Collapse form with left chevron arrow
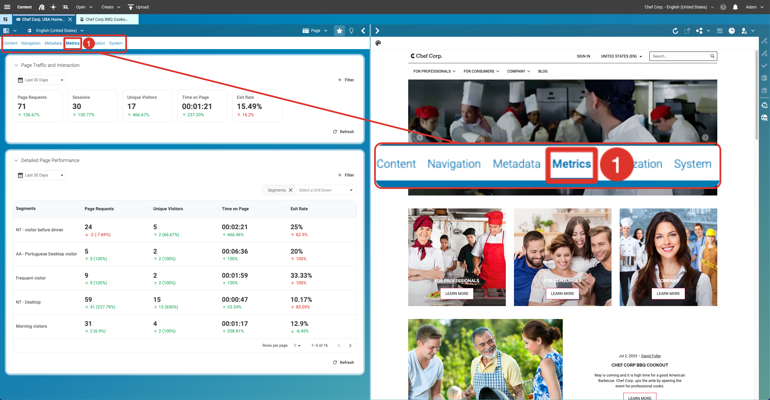This screenshot has height=400, width=770. pos(363,30)
